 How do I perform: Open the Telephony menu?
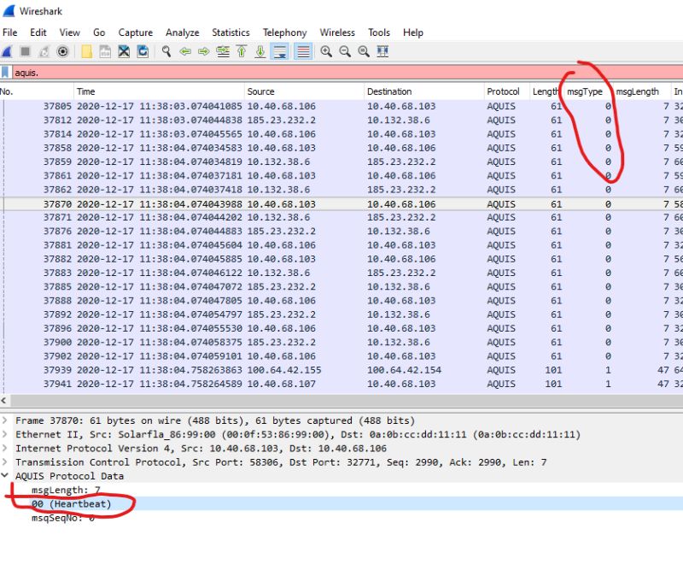[x=284, y=32]
